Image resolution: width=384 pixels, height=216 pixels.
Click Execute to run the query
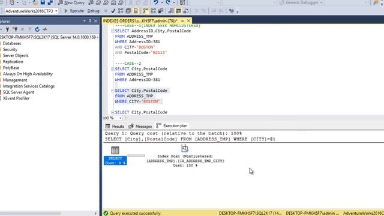[x=74, y=11]
